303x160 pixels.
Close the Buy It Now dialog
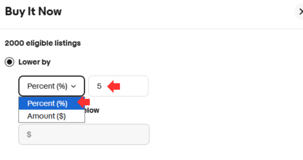300,12
